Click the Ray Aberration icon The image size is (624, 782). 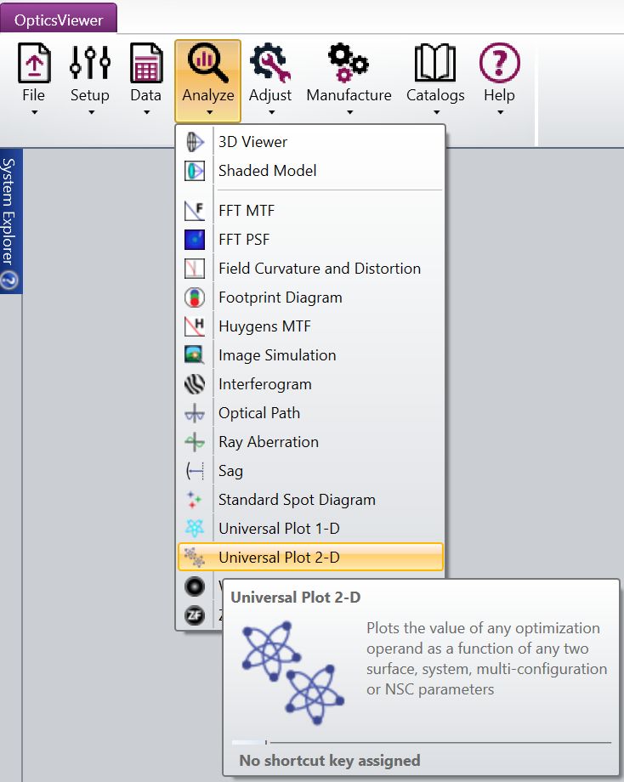pyautogui.click(x=195, y=442)
